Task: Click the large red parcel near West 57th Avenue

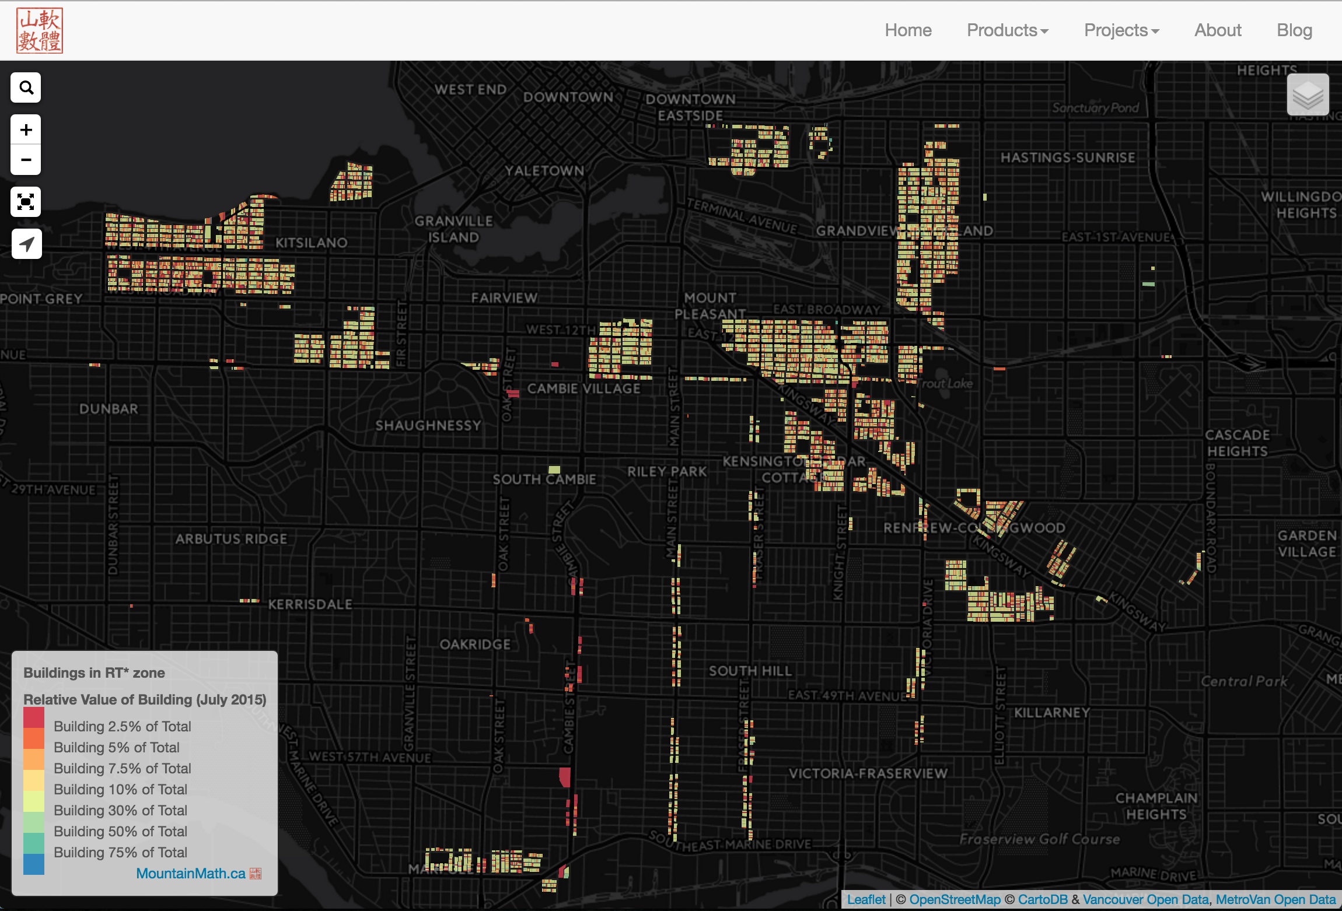Action: tap(565, 777)
